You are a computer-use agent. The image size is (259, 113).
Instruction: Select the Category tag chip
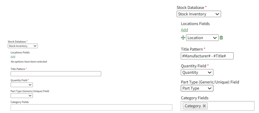pos(193,106)
